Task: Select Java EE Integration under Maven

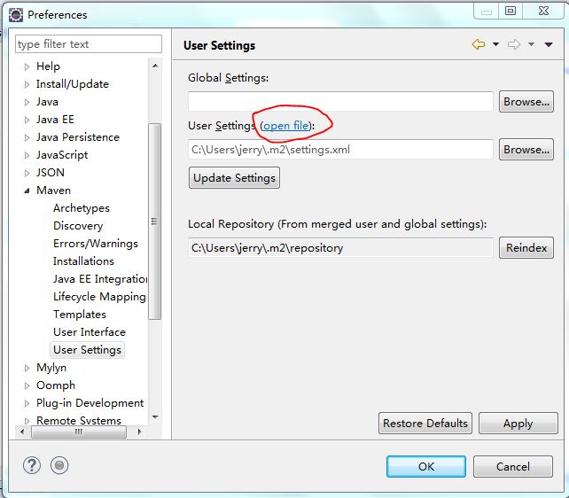Action: tap(100, 279)
